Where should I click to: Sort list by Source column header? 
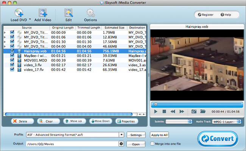click(x=26, y=28)
